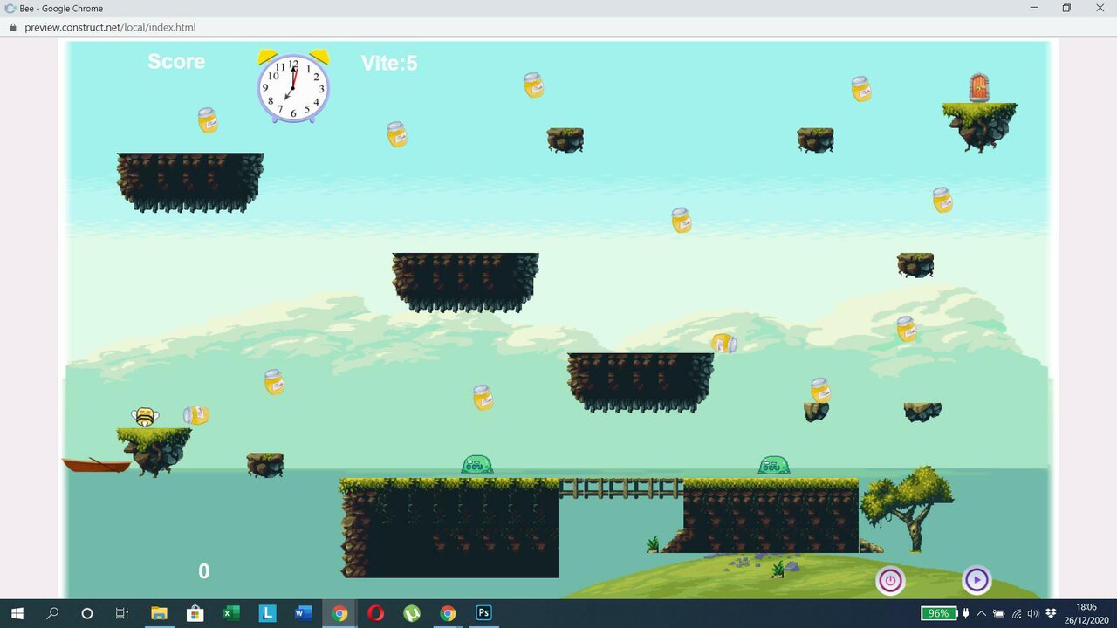Click the purple play button in game
Image resolution: width=1117 pixels, height=628 pixels.
tap(976, 580)
